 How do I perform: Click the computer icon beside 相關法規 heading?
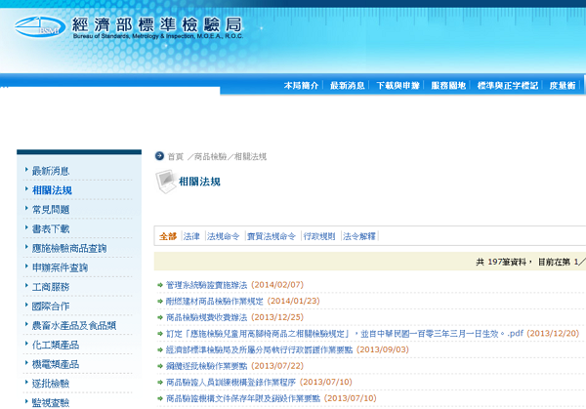click(x=163, y=181)
